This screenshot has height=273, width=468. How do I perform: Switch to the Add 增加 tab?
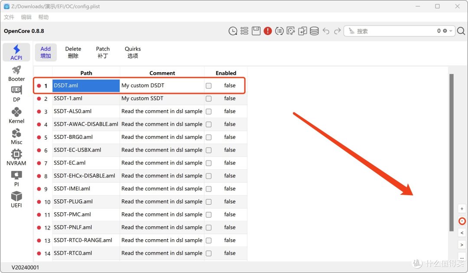coord(45,52)
